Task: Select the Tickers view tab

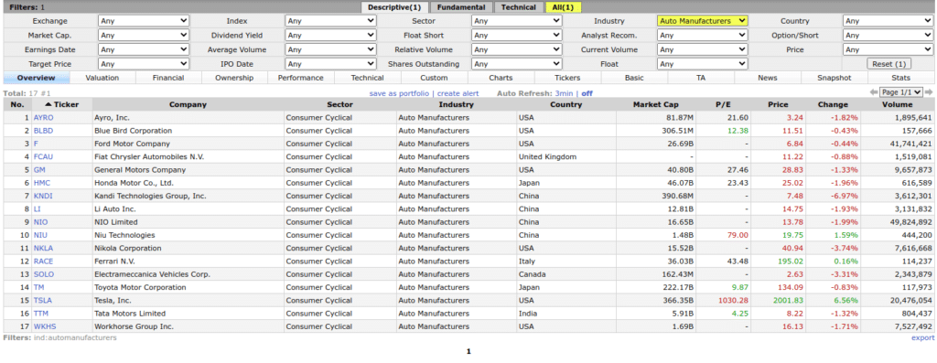Action: [x=567, y=78]
